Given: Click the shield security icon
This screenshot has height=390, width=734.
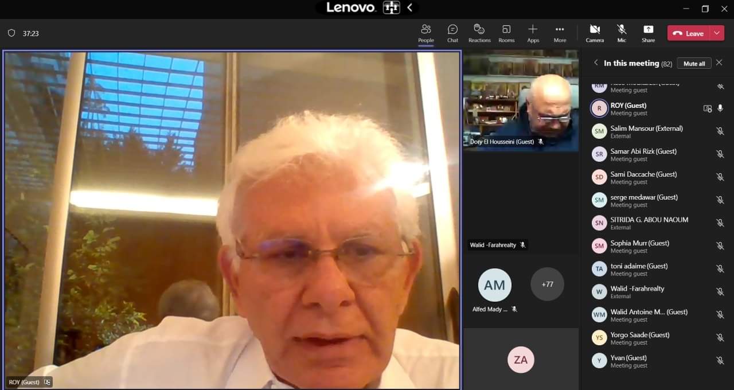Looking at the screenshot, I should pos(11,33).
